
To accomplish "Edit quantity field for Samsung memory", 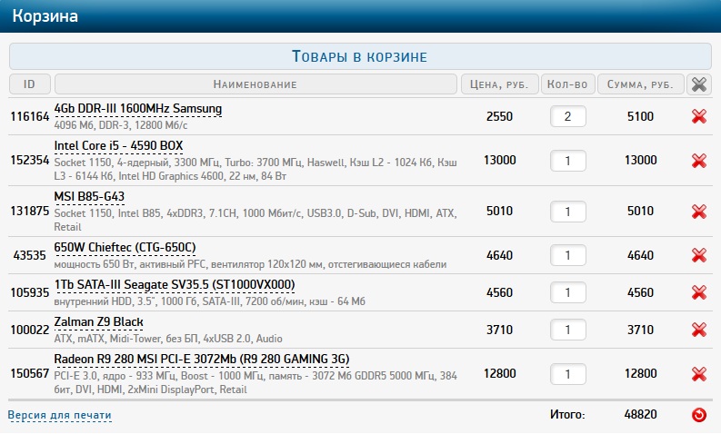I will pos(568,116).
